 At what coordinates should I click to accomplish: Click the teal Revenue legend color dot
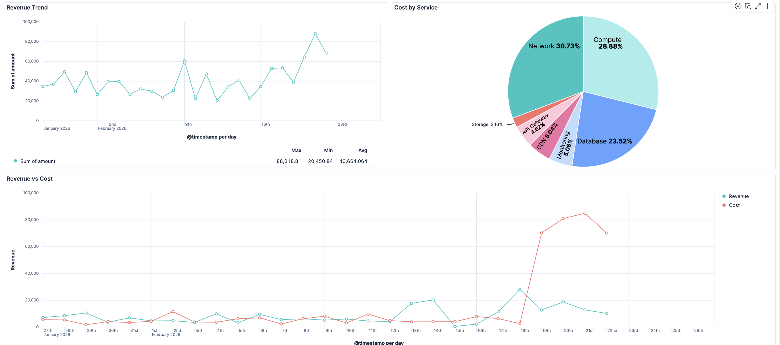point(724,196)
